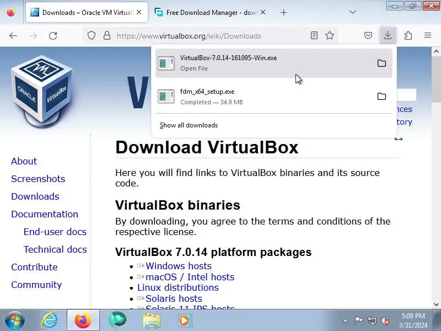Open Free Download Manager taskbar icon
The width and height of the screenshot is (441, 331).
(x=117, y=321)
